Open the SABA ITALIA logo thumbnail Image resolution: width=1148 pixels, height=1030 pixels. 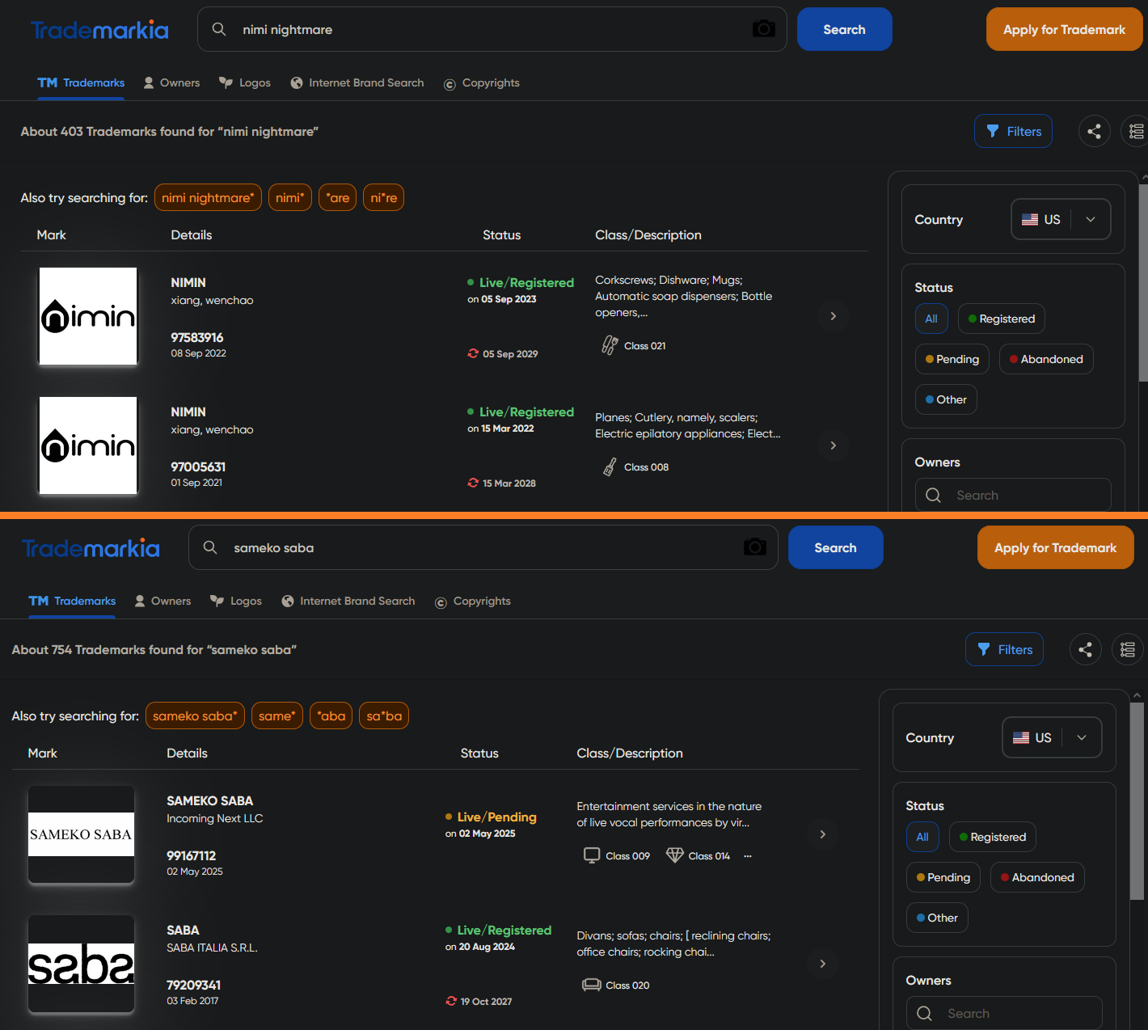point(81,964)
